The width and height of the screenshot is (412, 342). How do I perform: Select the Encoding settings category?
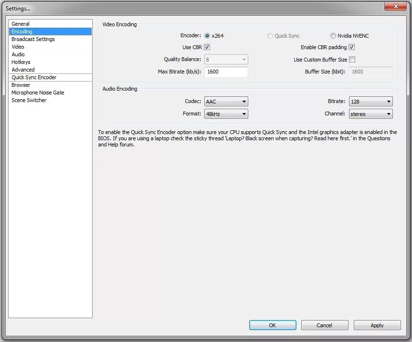pos(50,31)
